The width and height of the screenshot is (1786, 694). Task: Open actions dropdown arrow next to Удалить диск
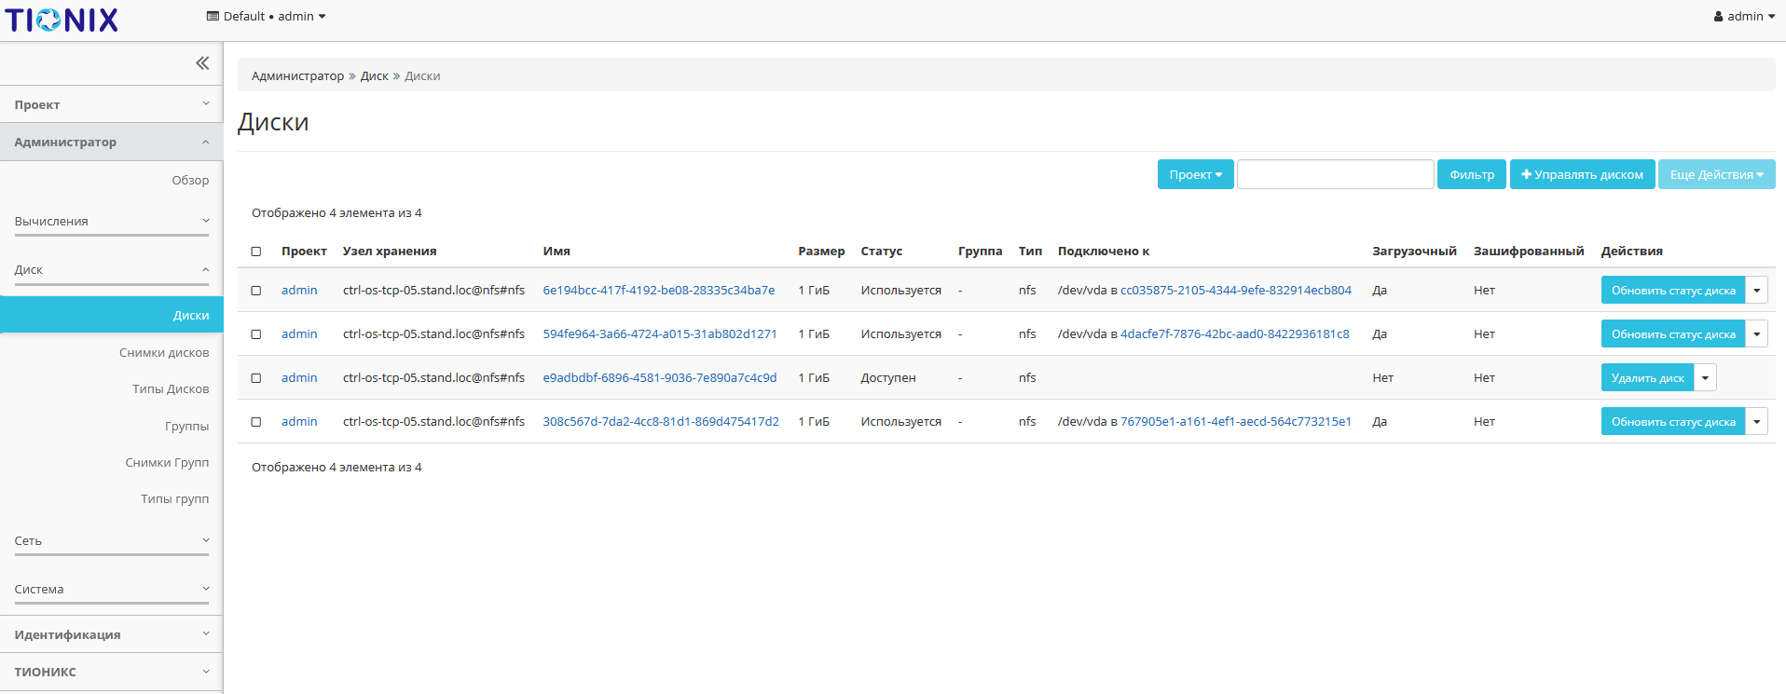pos(1705,378)
